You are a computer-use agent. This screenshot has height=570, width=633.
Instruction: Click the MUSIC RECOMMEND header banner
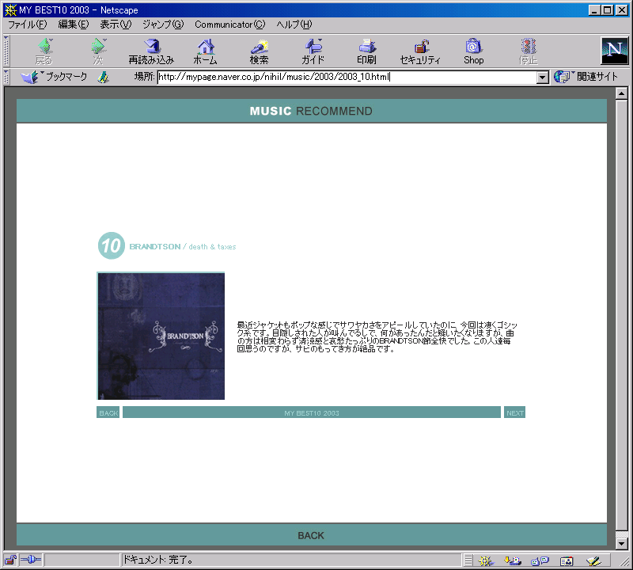[311, 111]
